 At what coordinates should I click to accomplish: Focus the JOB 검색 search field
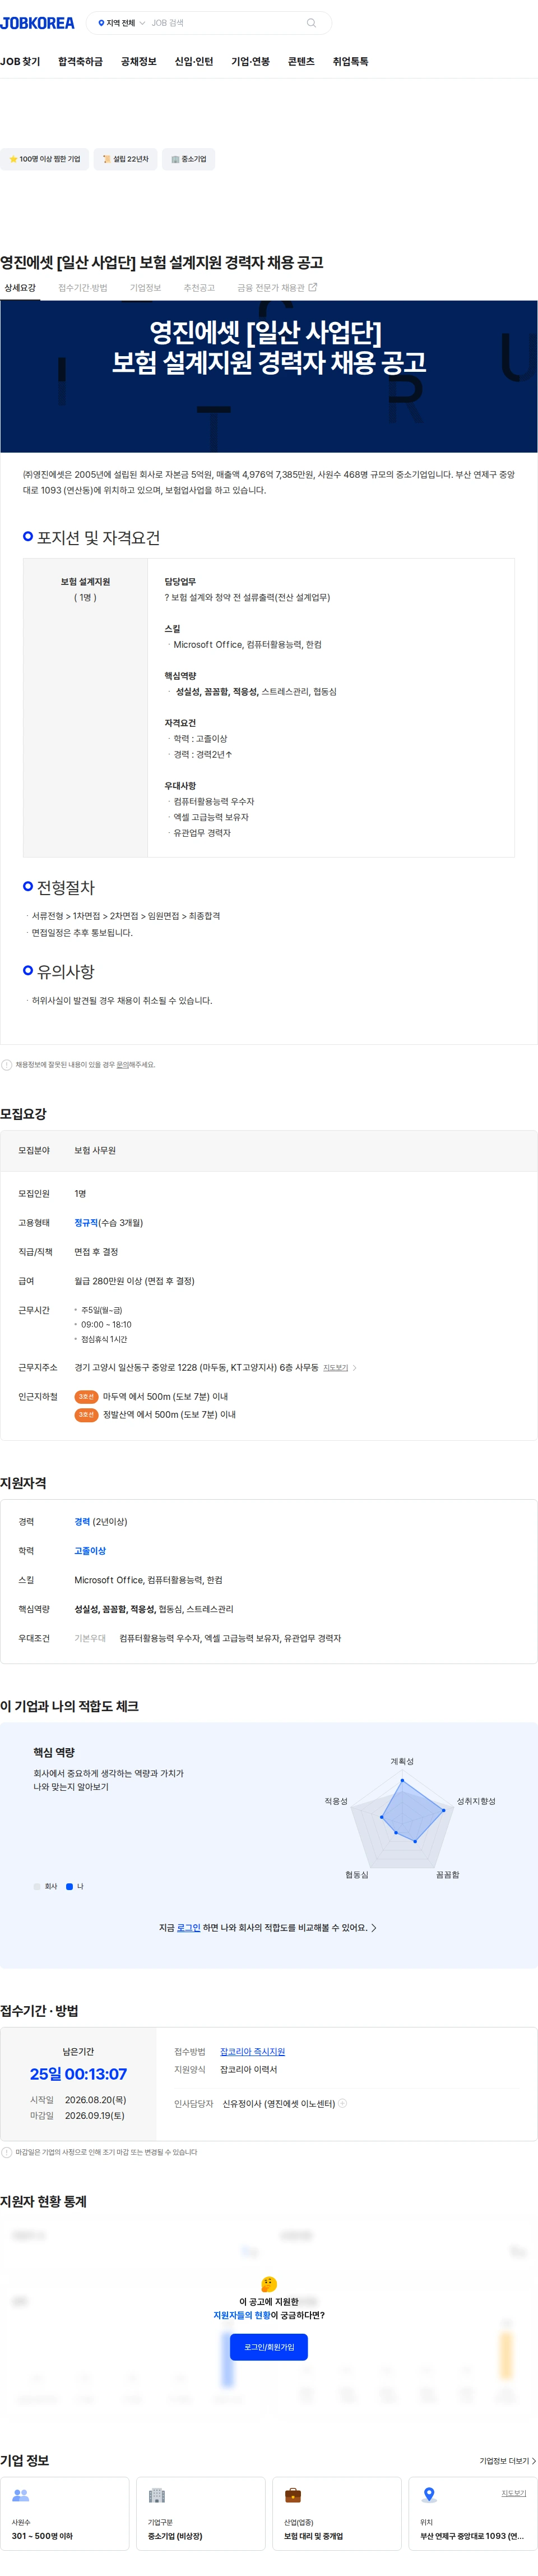pos(225,23)
